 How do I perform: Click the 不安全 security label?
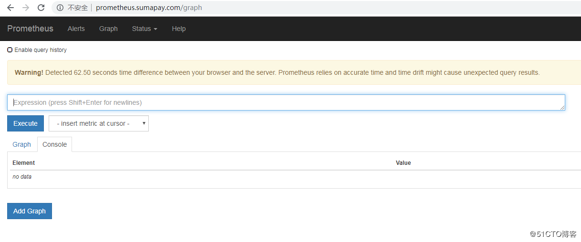[x=78, y=8]
